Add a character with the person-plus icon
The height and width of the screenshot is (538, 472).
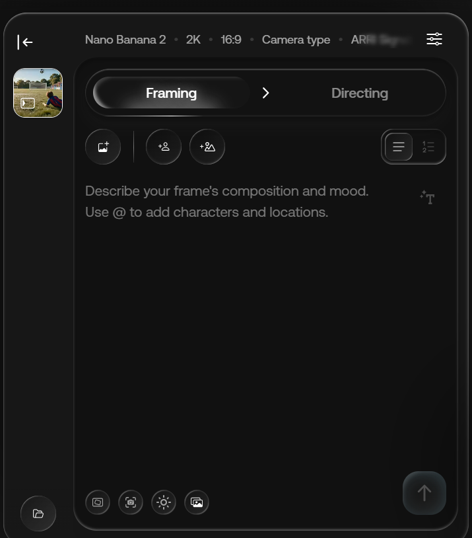164,147
